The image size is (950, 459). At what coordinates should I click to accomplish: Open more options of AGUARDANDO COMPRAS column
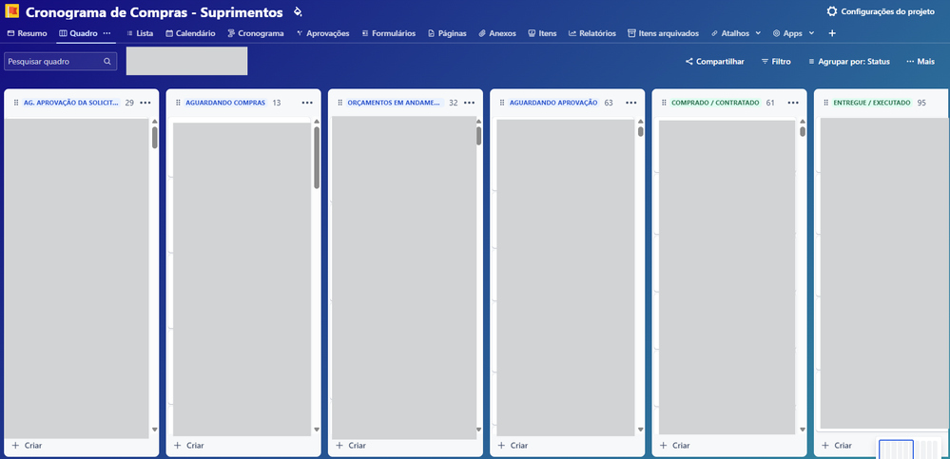tap(307, 103)
